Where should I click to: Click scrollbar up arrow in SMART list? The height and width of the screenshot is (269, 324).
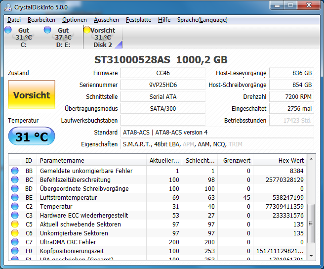[311, 159]
